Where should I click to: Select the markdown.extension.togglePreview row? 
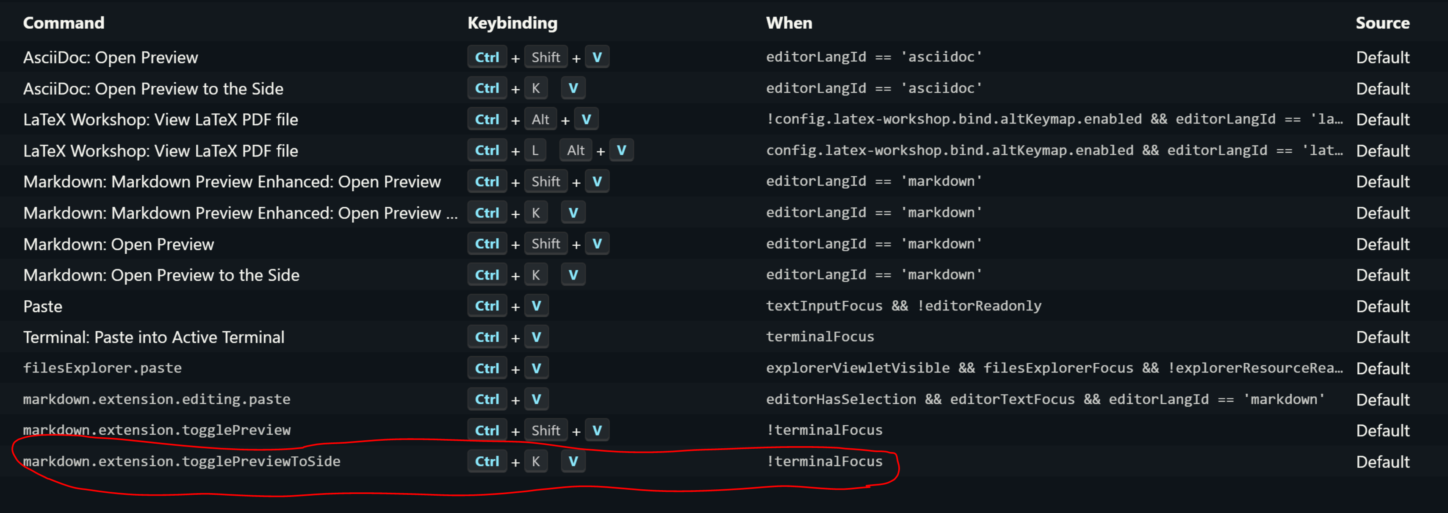[x=158, y=430]
